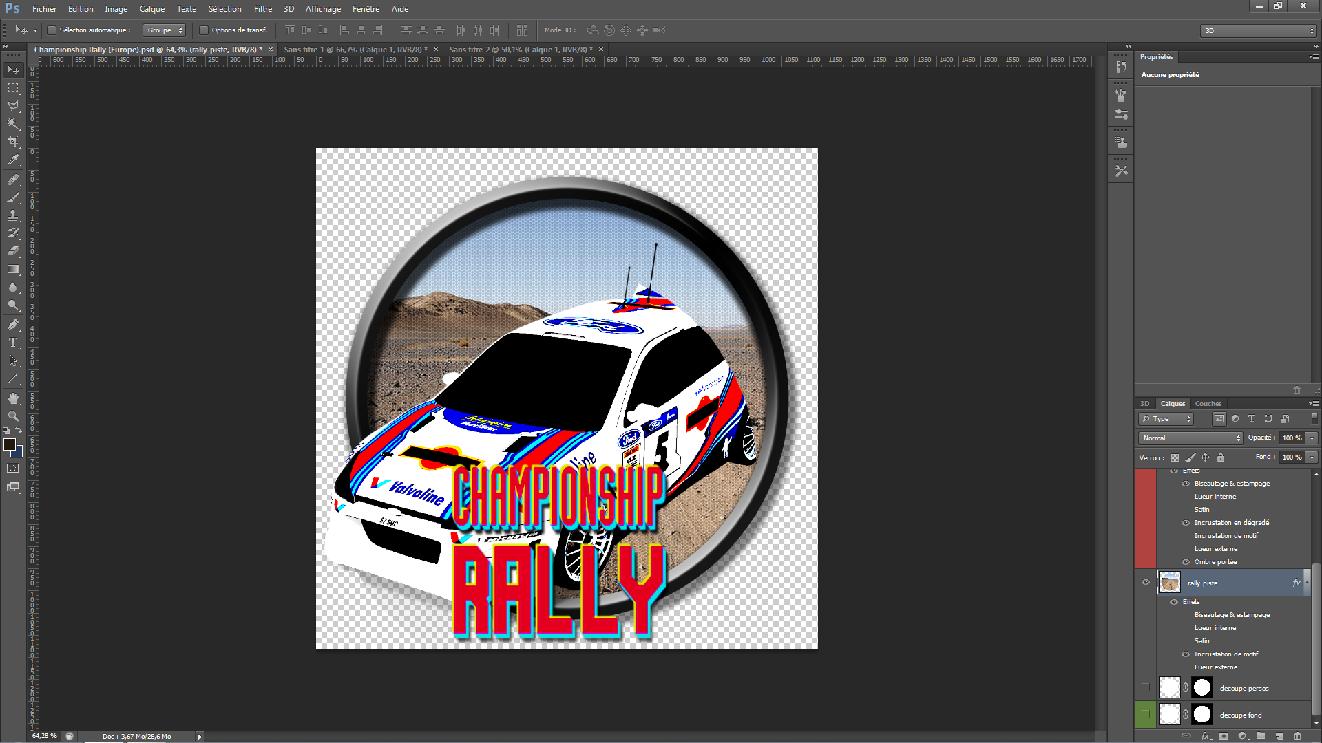Select the Pen tool
Screen dimensions: 1322x743
click(13, 325)
